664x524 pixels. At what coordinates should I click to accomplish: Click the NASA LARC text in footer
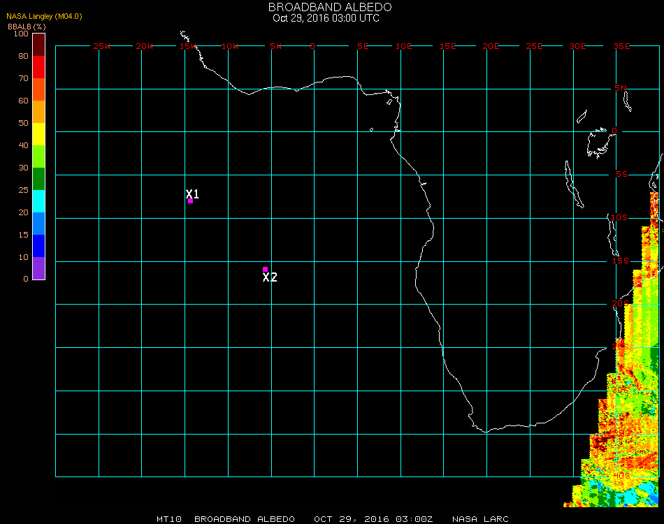(480, 519)
